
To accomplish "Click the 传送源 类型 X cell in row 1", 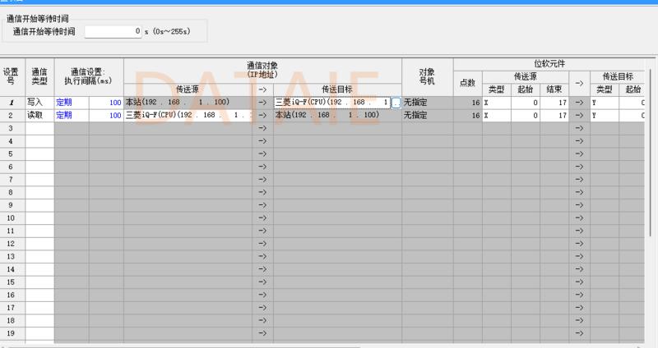I will click(497, 103).
